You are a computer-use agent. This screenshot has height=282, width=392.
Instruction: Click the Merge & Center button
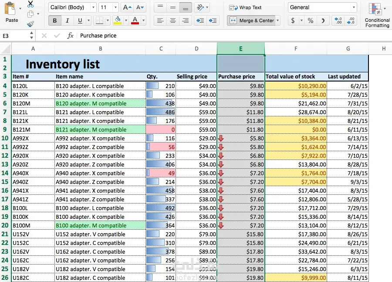(251, 20)
